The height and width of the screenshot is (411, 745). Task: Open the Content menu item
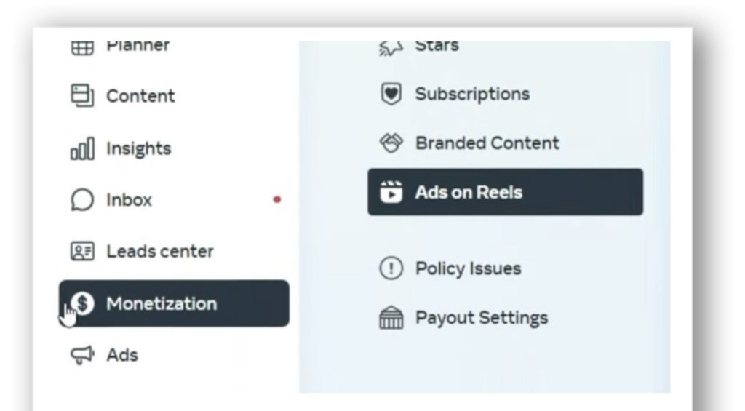[140, 96]
